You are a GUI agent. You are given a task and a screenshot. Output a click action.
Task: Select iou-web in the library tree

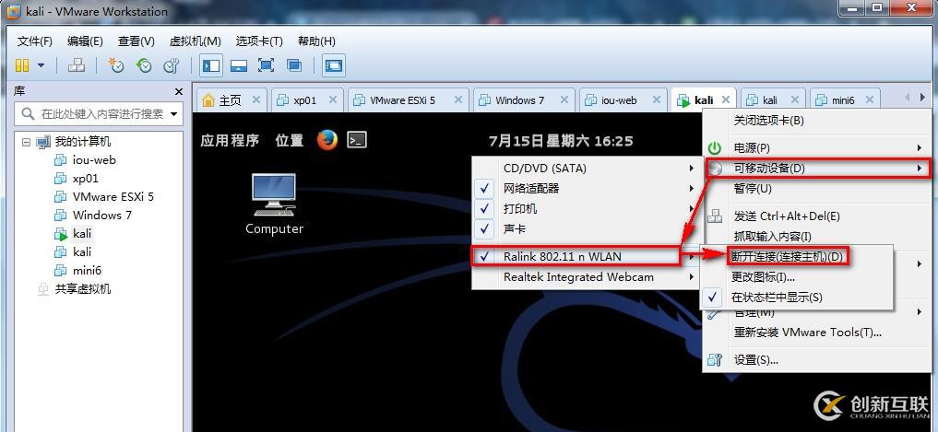[94, 160]
